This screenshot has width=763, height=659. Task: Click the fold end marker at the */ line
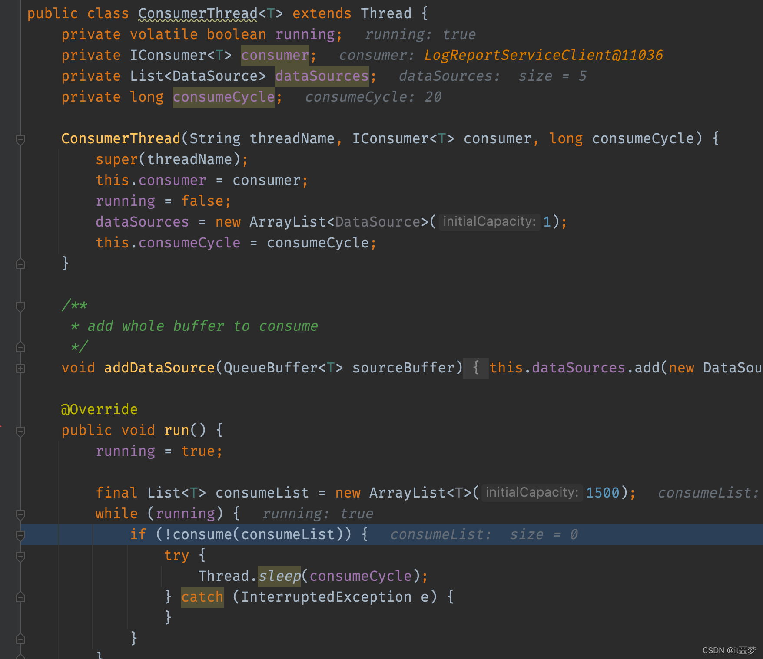click(20, 347)
